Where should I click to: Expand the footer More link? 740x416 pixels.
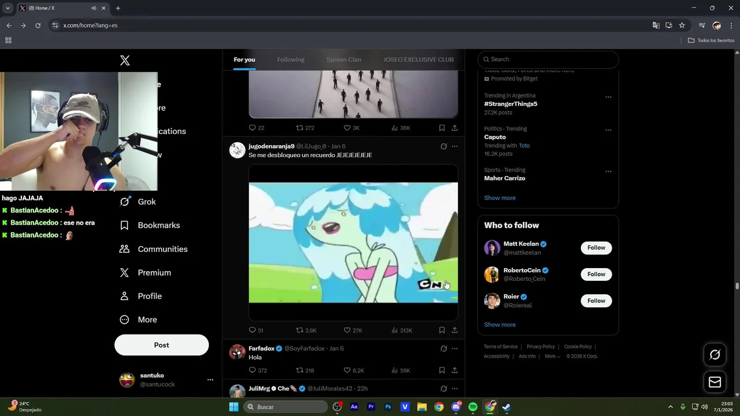[552, 356]
